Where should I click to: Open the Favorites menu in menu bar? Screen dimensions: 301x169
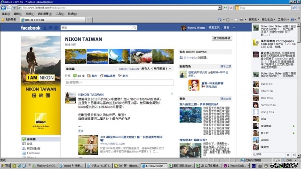pos(45,14)
